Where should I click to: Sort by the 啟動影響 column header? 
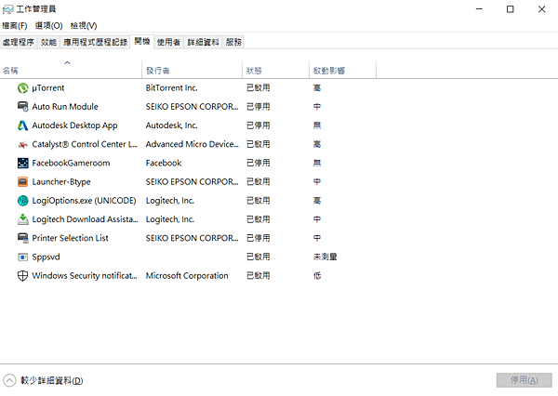point(342,70)
